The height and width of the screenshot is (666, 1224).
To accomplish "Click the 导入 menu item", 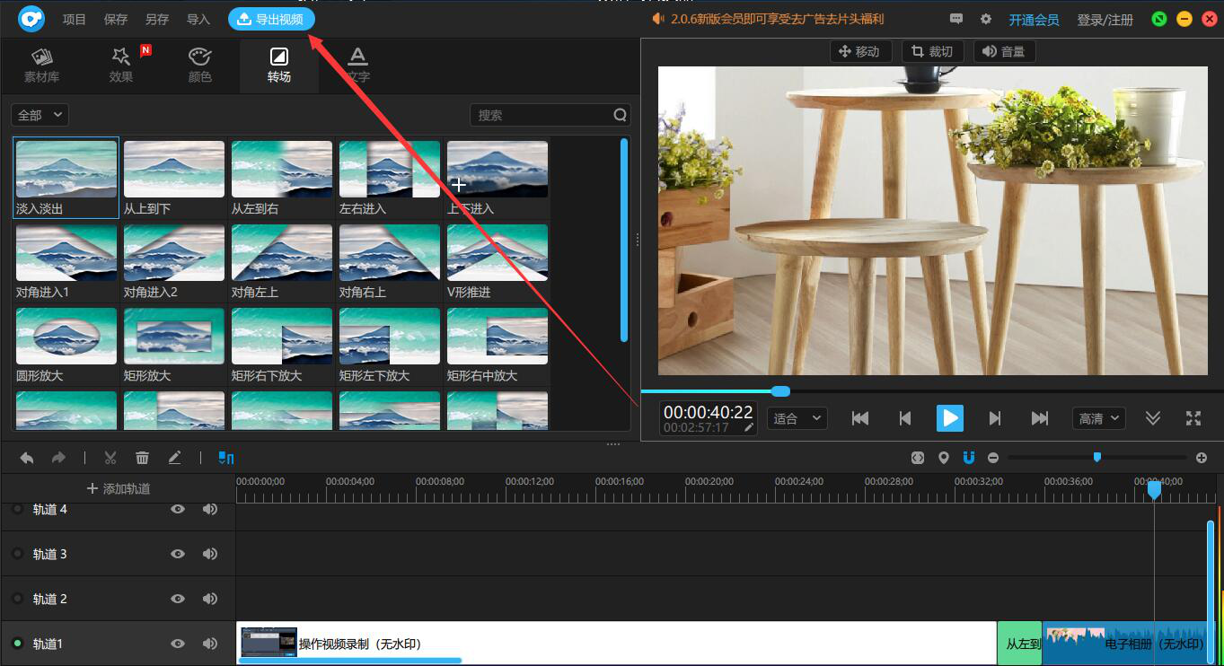I will pos(198,19).
